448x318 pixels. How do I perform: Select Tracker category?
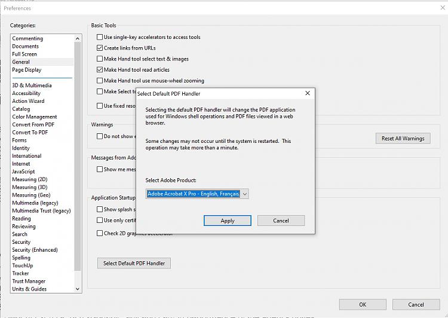click(20, 273)
